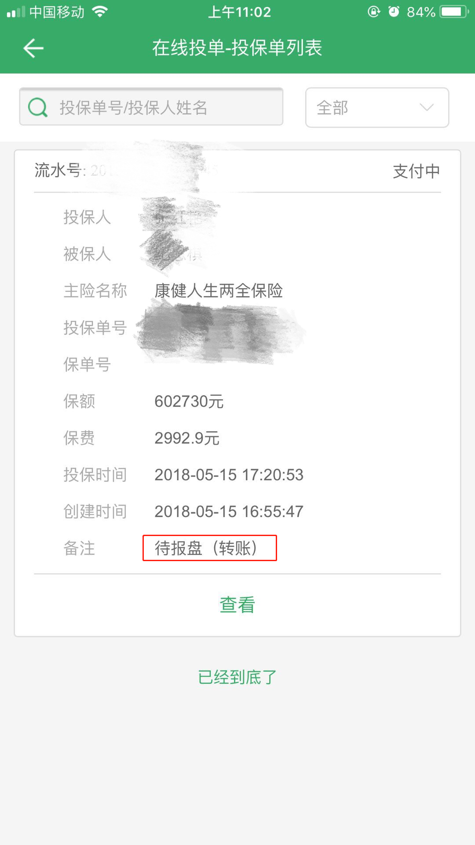Tap the Wi-Fi status icon
Image resolution: width=475 pixels, height=845 pixels.
click(100, 12)
